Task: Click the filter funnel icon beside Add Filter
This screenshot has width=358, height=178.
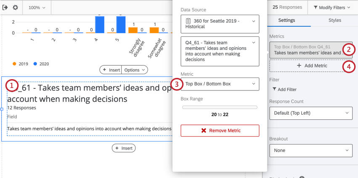Action: 275,89
